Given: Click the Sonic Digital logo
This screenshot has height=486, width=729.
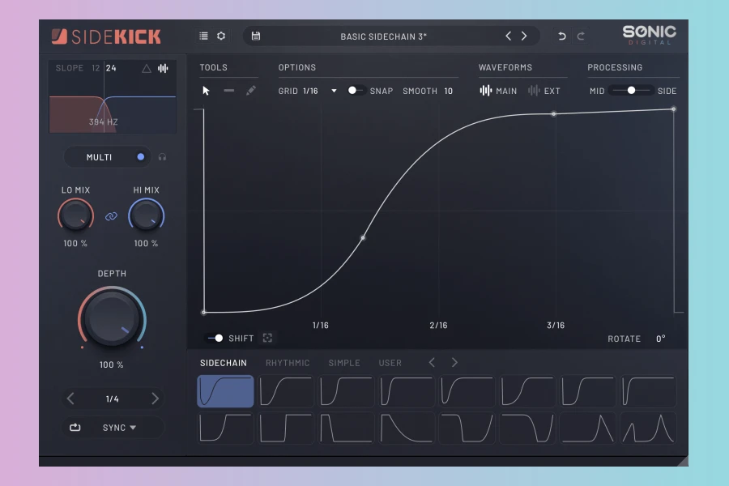Looking at the screenshot, I should 649,35.
